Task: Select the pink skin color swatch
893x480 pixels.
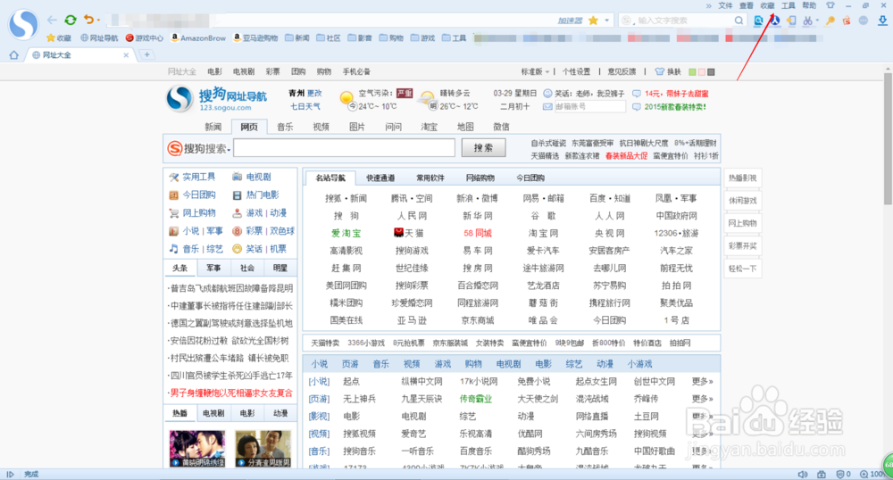Action: (701, 72)
